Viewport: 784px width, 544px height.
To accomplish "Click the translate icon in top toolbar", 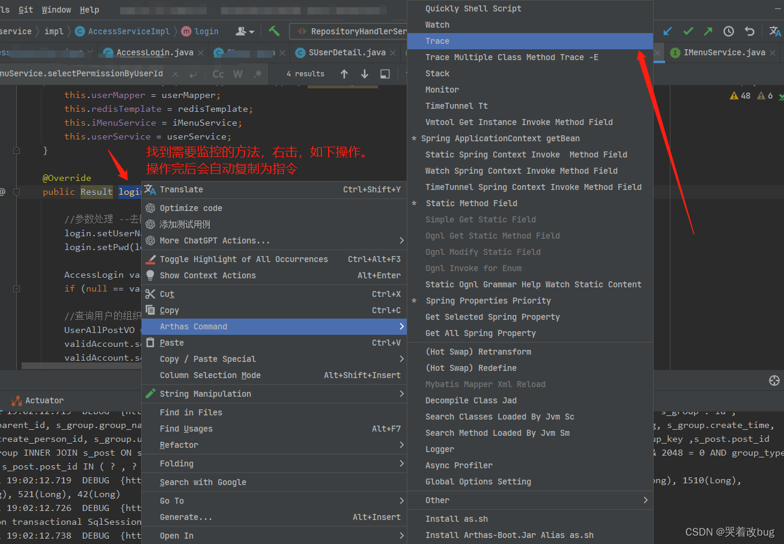I will coord(775,31).
